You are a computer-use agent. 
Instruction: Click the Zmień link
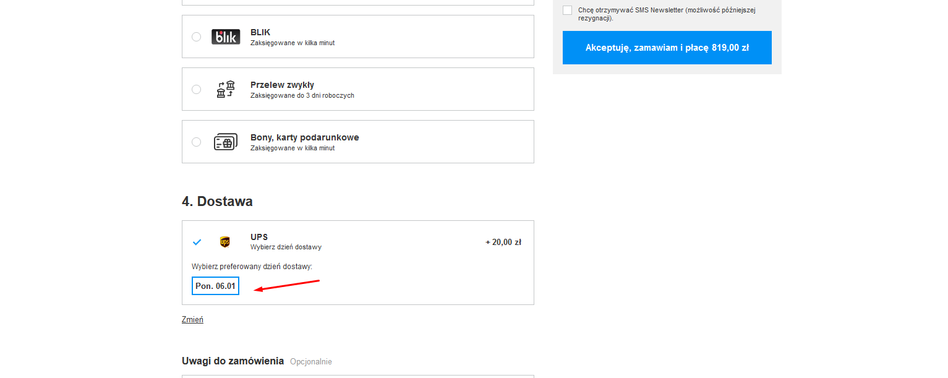click(x=192, y=320)
